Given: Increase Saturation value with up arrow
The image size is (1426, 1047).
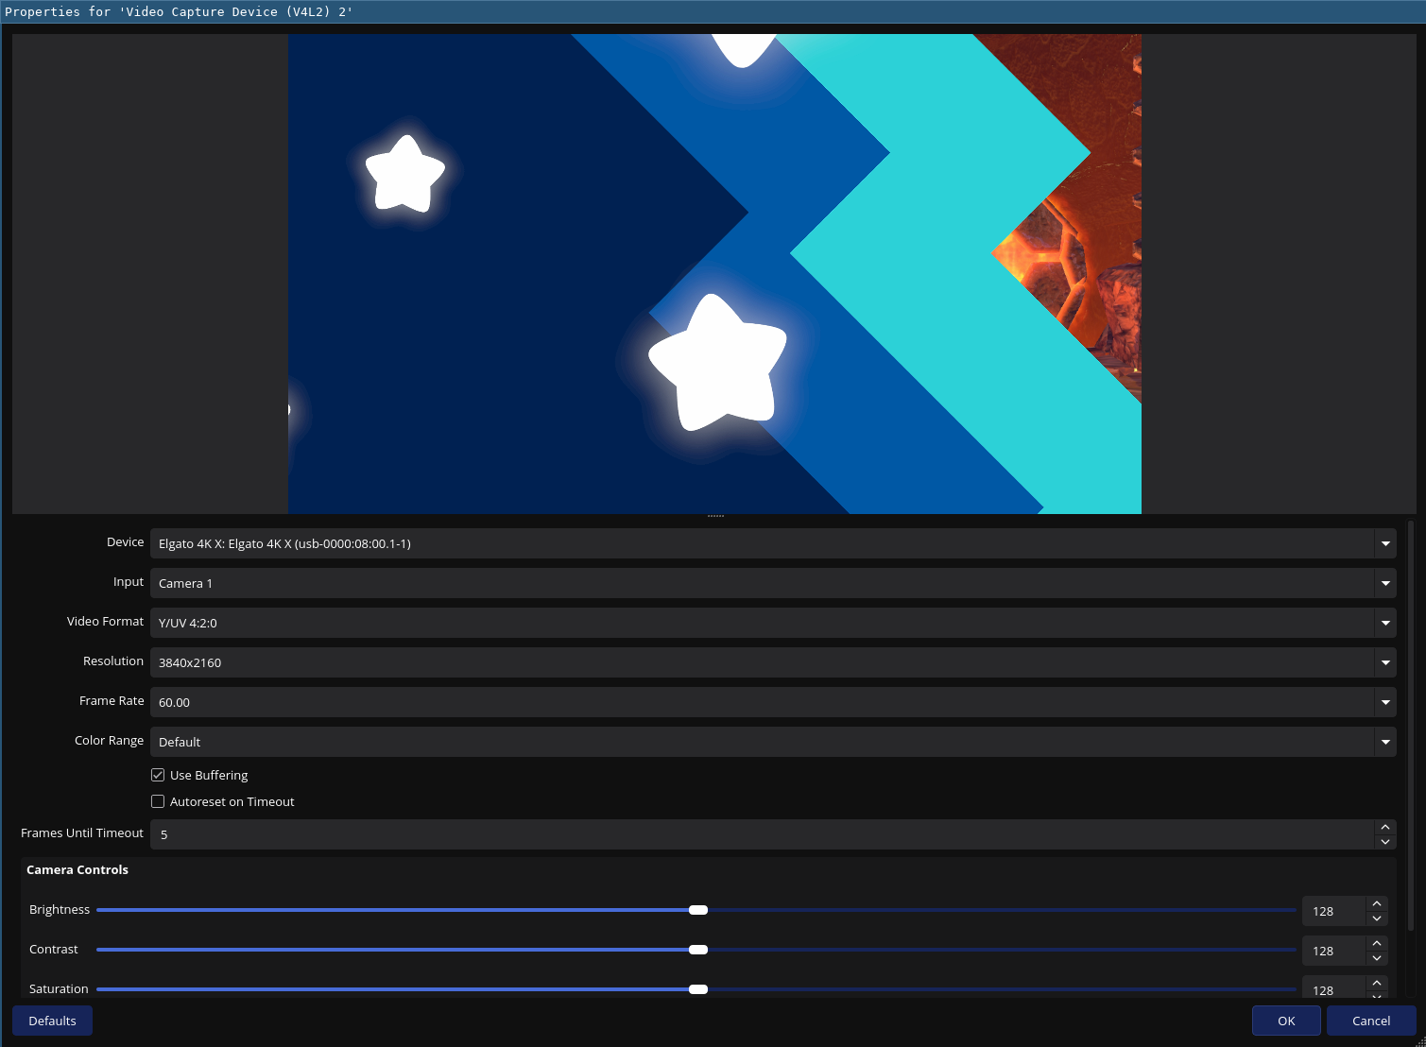Looking at the screenshot, I should [1377, 983].
